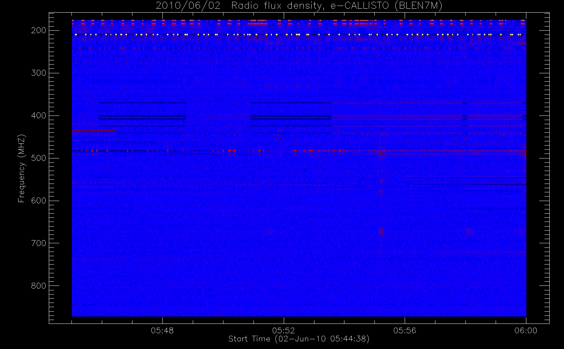Click the 'Start Time (02-Jun-10 05:44:38)' label

pyautogui.click(x=299, y=339)
